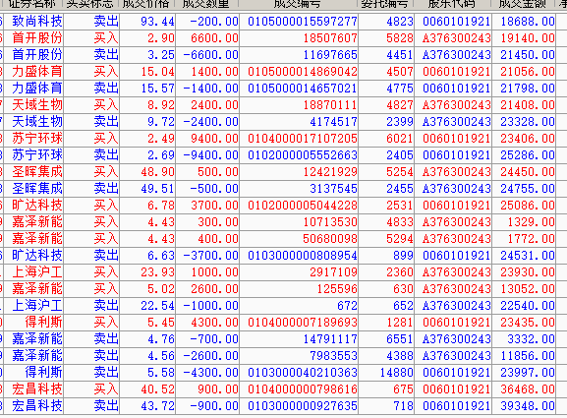Click 得利斯 in the row priced 5.45
The image size is (567, 418).
[x=43, y=322]
